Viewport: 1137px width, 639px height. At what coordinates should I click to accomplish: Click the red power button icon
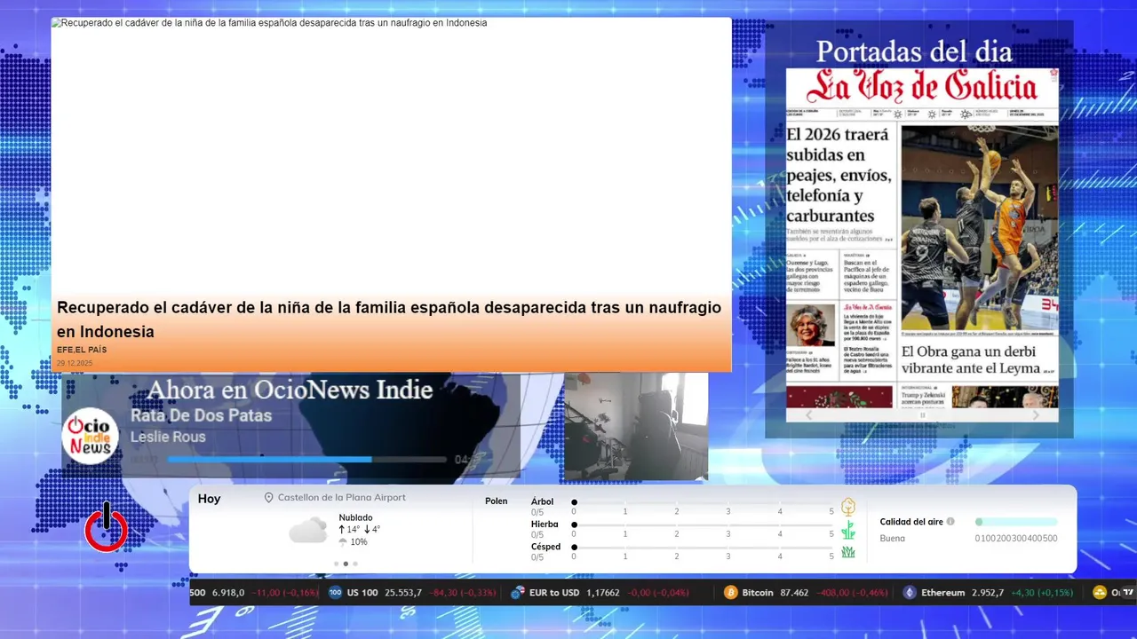pyautogui.click(x=106, y=528)
